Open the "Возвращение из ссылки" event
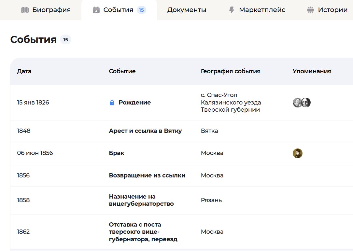This screenshot has width=353, height=251. tap(147, 175)
